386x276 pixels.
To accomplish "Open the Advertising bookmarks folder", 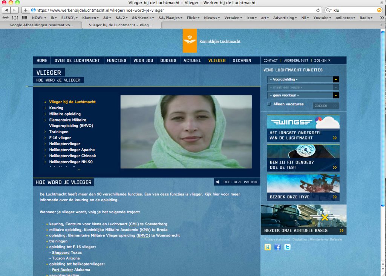I will tap(285, 18).
